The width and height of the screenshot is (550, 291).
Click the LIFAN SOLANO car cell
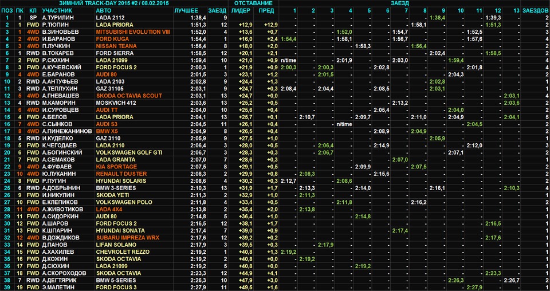[116, 245]
